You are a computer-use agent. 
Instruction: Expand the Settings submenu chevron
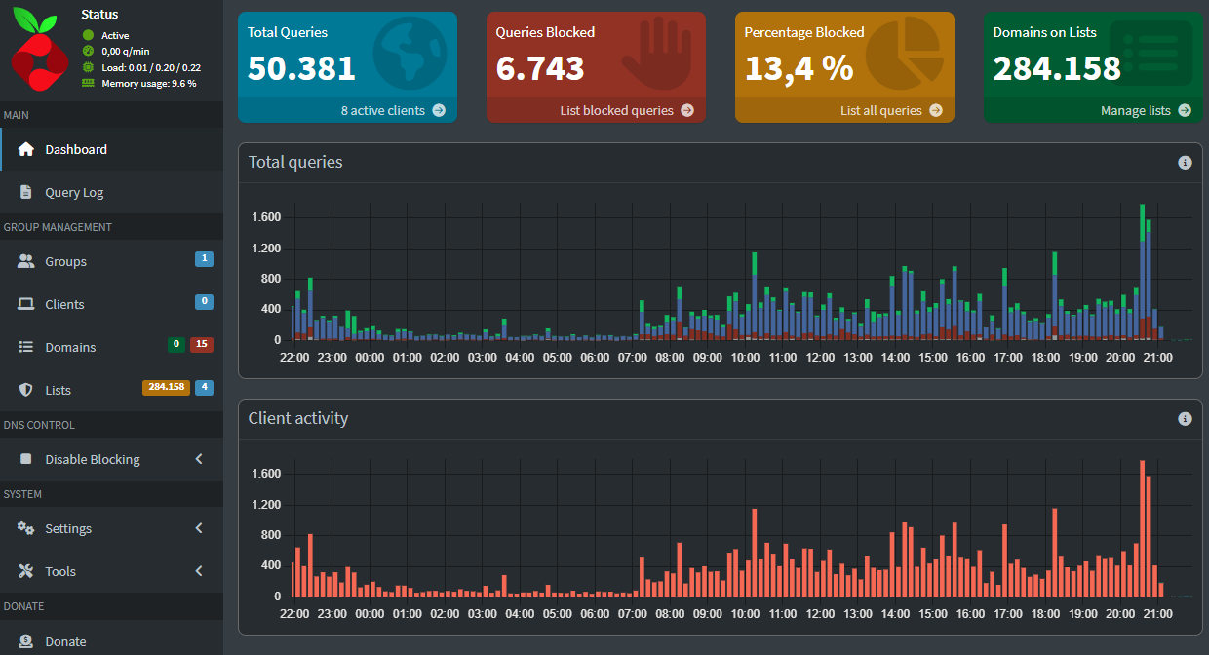tap(199, 528)
